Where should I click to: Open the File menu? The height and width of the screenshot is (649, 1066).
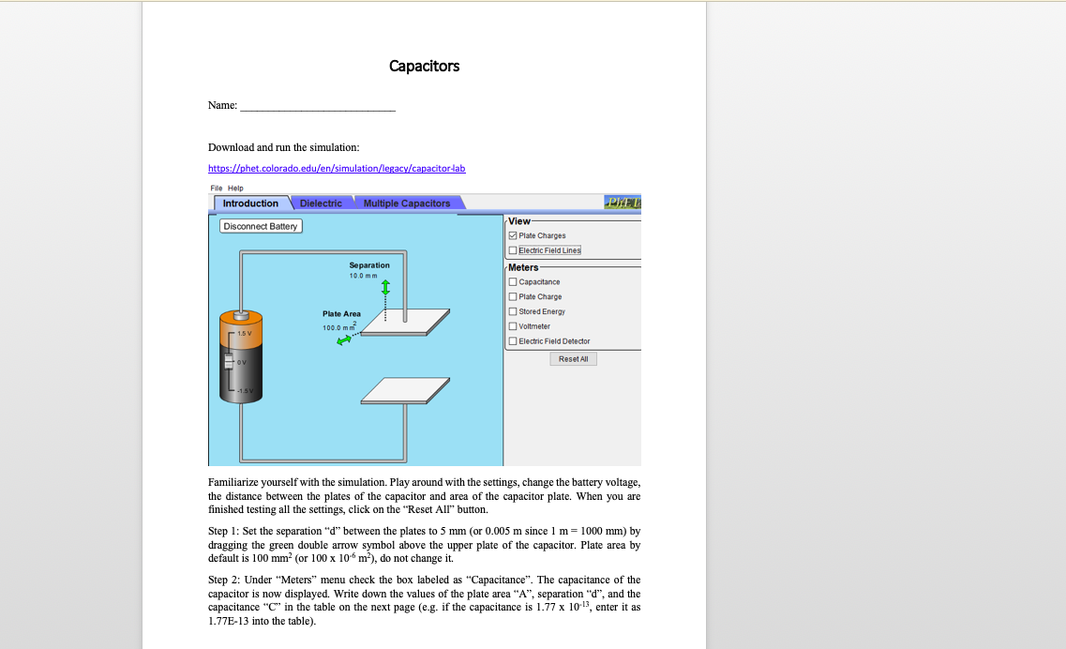pyautogui.click(x=218, y=189)
